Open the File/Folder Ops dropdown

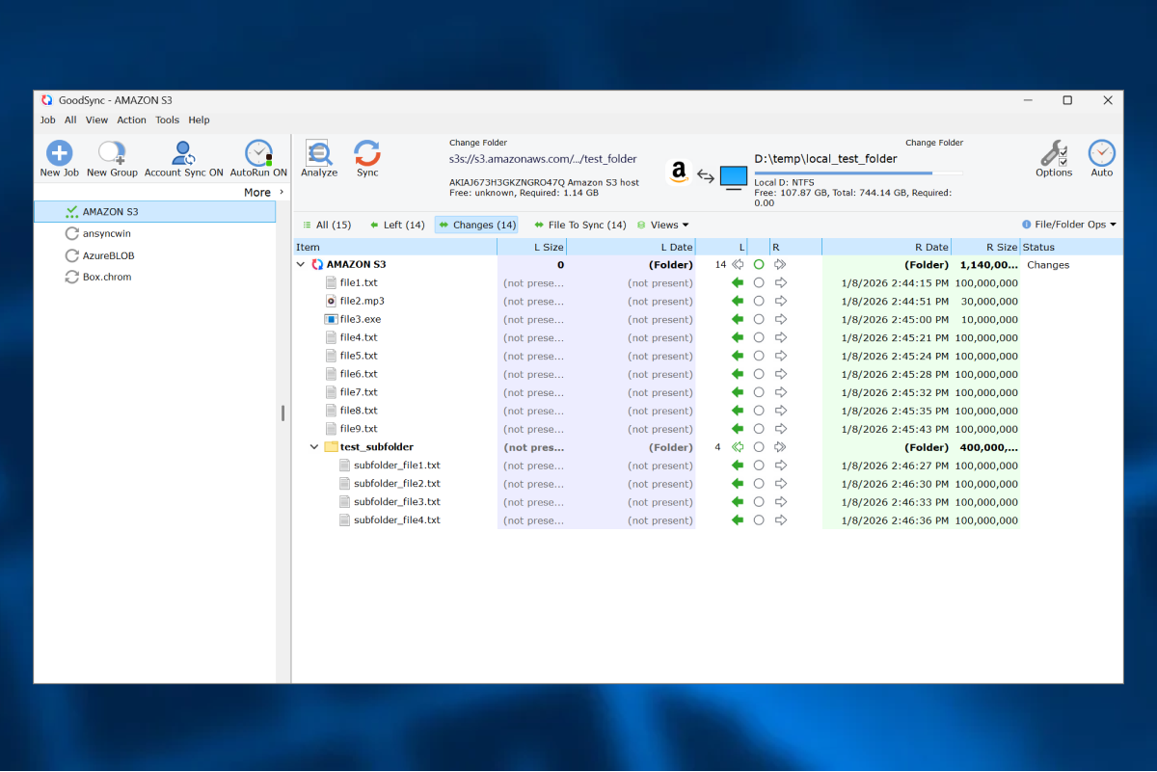pyautogui.click(x=1069, y=225)
